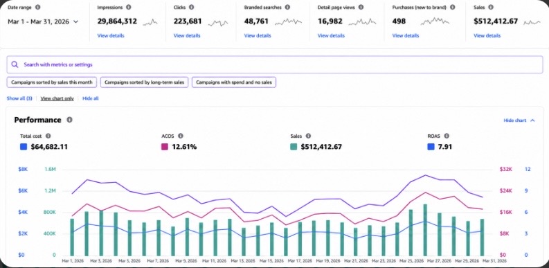Image resolution: width=549 pixels, height=268 pixels.
Task: Click the Impressions info icon
Action: pyautogui.click(x=129, y=7)
